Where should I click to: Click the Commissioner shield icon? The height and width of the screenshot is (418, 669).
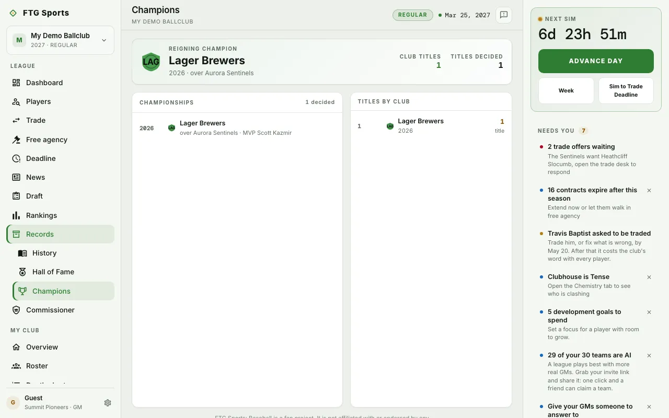(x=16, y=310)
